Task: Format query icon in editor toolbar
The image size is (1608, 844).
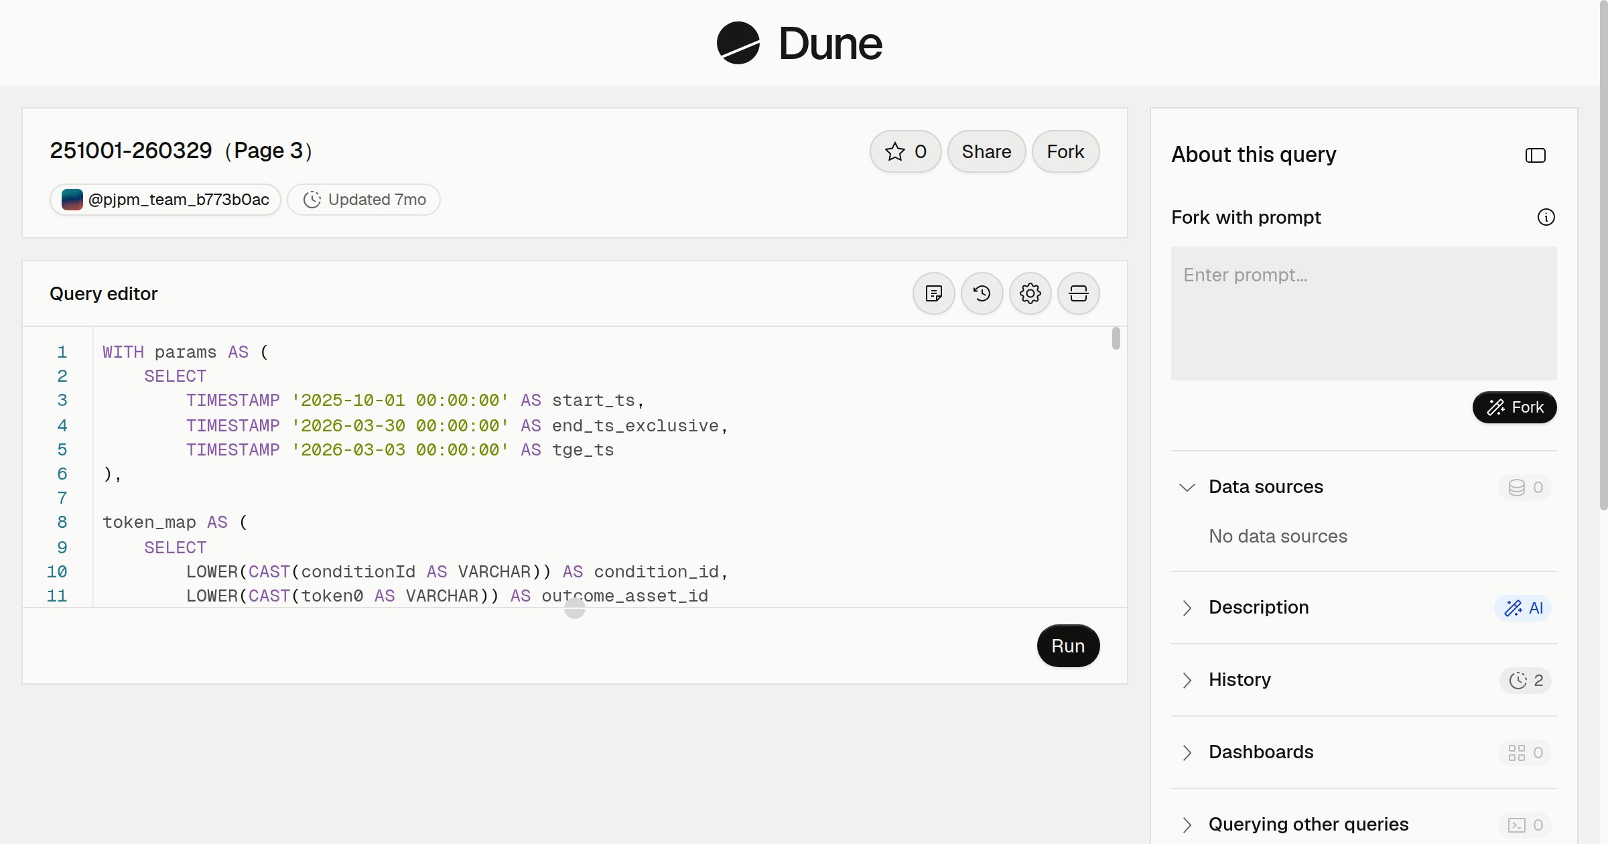Action: (x=934, y=293)
